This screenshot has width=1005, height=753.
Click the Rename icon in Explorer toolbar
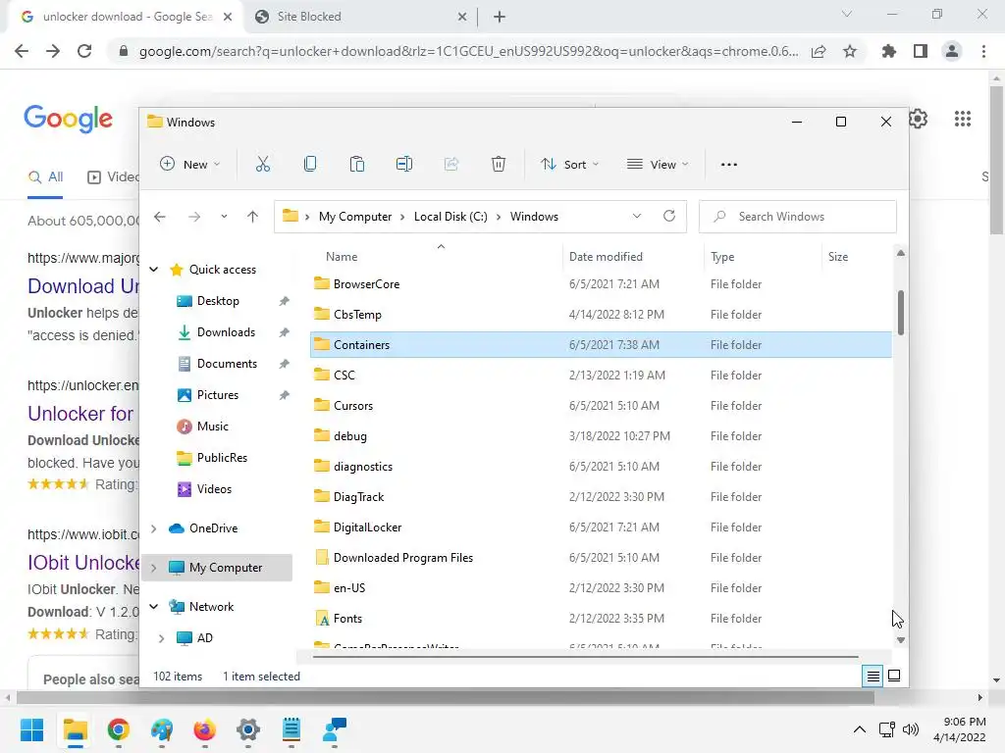click(x=403, y=165)
